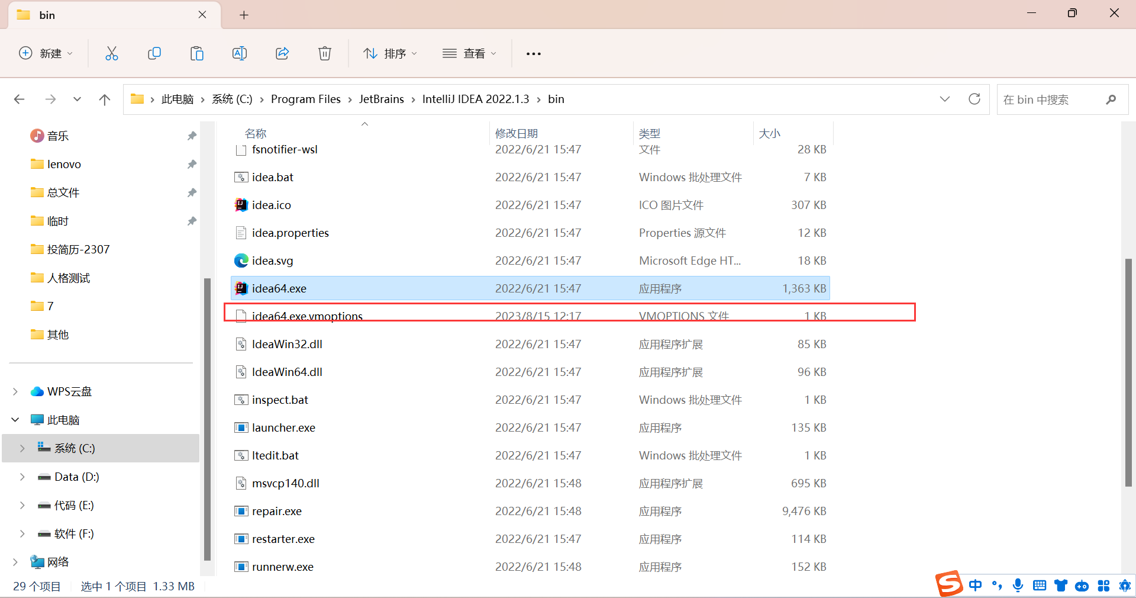The height and width of the screenshot is (598, 1136).
Task: Navigate to Program Files in breadcrumb
Action: pos(305,99)
